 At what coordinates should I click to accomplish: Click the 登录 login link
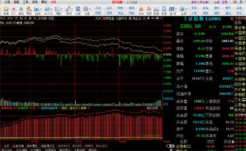click(x=225, y=2)
